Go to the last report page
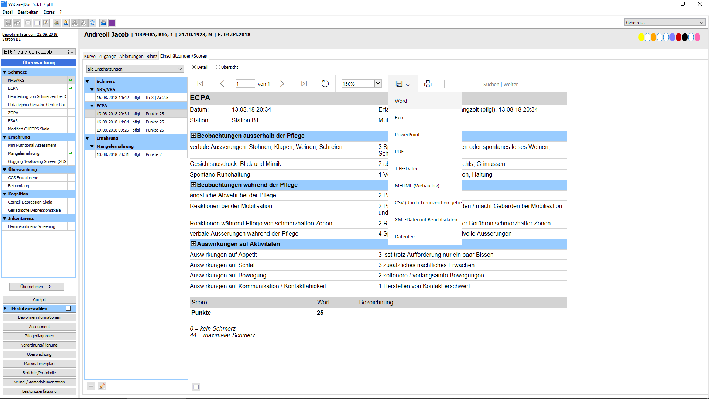Viewport: 709px width, 399px height. (304, 84)
